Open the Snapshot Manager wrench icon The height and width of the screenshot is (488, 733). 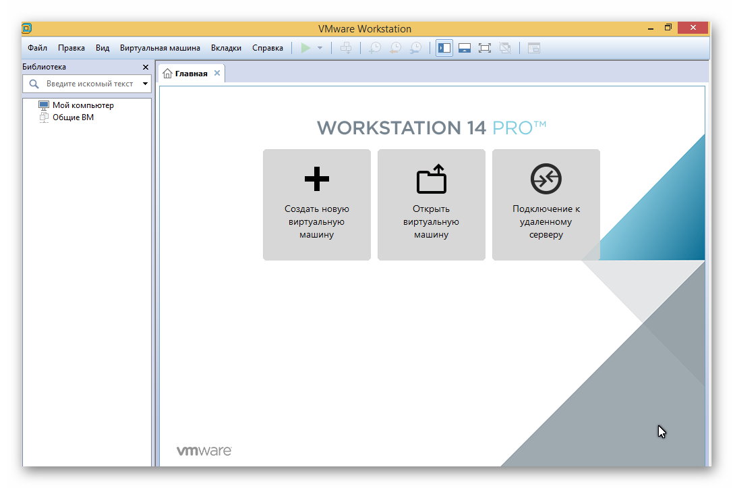[x=415, y=48]
